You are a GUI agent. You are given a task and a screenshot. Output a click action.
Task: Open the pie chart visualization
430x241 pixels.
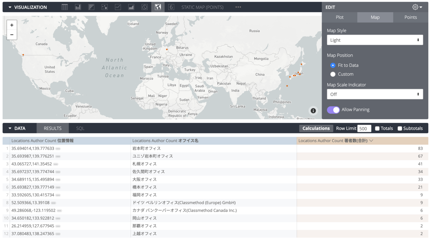[x=144, y=7]
